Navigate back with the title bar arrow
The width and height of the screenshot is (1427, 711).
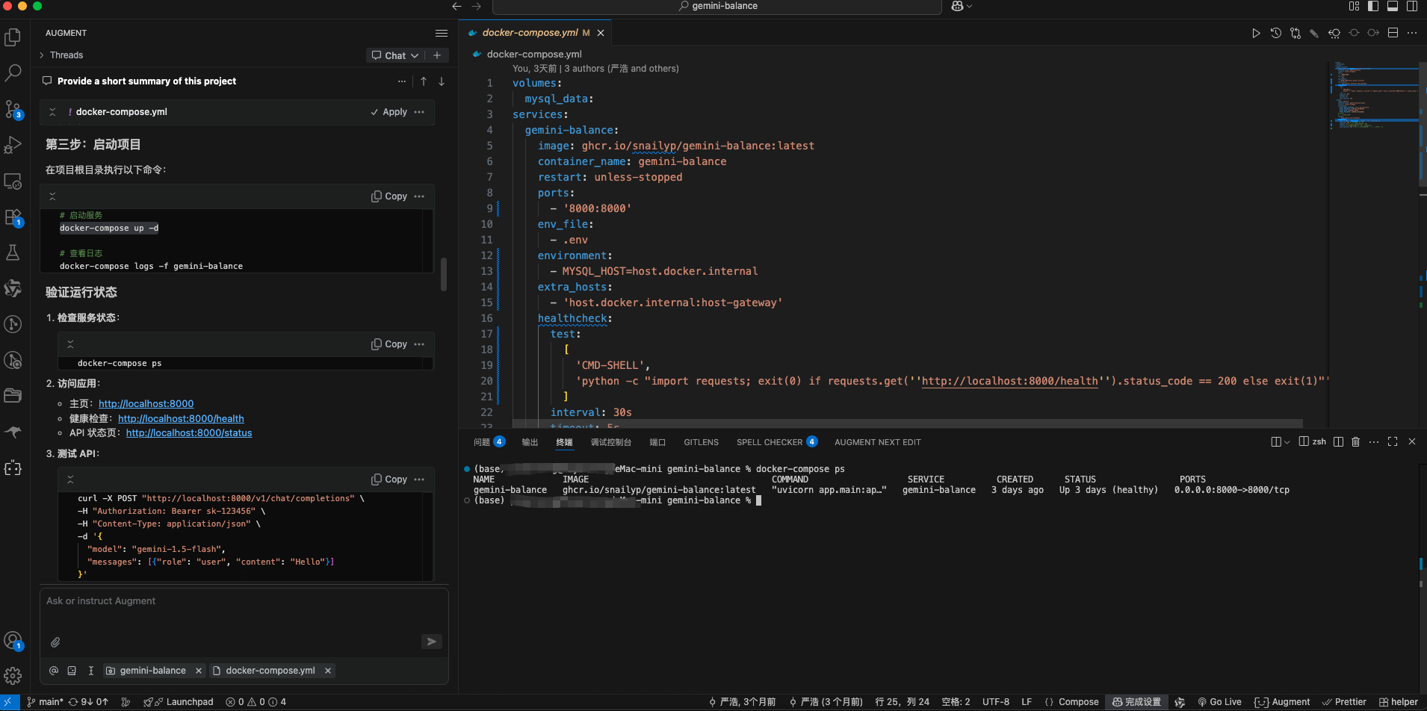(457, 6)
